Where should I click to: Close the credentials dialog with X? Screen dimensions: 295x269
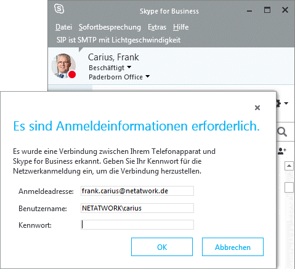pyautogui.click(x=257, y=108)
